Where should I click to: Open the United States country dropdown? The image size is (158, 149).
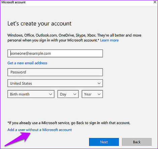click(x=55, y=83)
